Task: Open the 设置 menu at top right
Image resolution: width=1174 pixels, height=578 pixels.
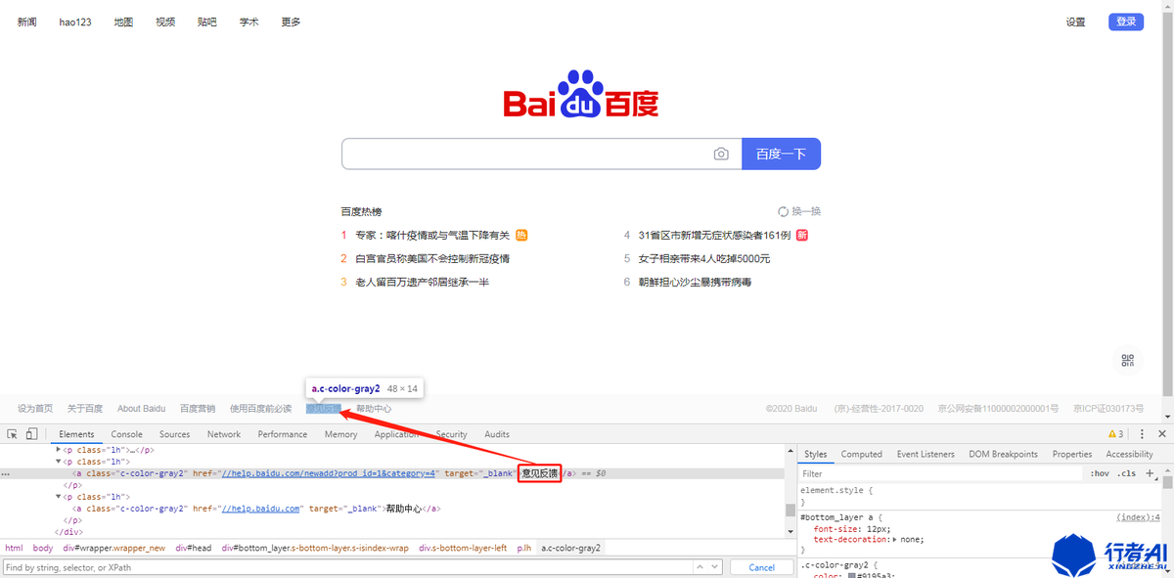Action: (1075, 22)
